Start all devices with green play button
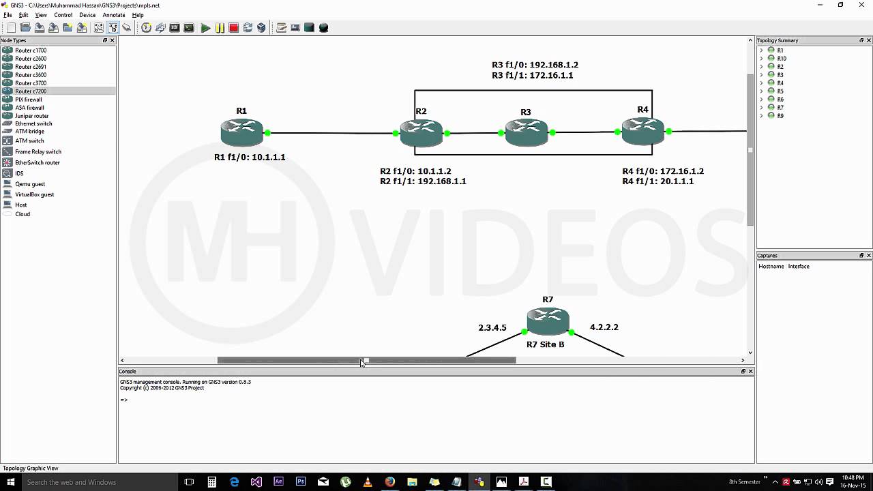This screenshot has height=491, width=873. 205,28
